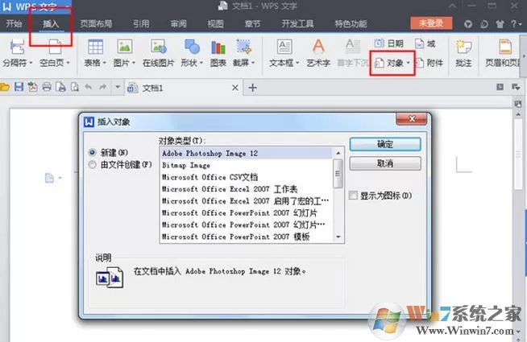The height and width of the screenshot is (342, 527).
Task: Expand the 形状 shapes dropdown
Action: pos(201,63)
